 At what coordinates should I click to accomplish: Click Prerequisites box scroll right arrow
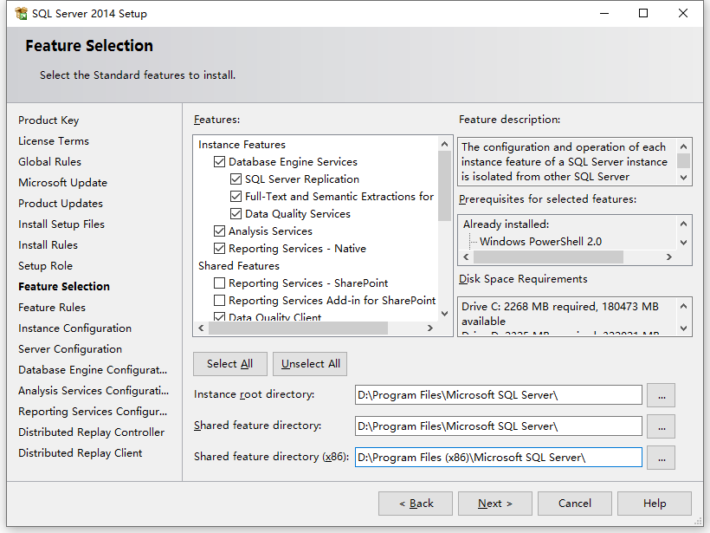click(x=669, y=257)
